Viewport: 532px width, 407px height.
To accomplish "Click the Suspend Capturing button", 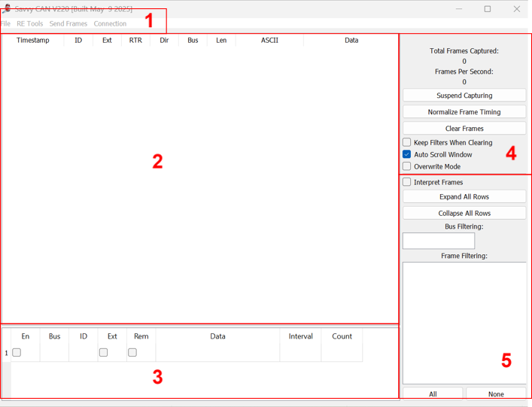I will (x=464, y=96).
